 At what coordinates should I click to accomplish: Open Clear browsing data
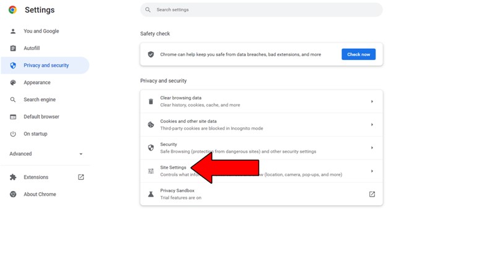(261, 101)
